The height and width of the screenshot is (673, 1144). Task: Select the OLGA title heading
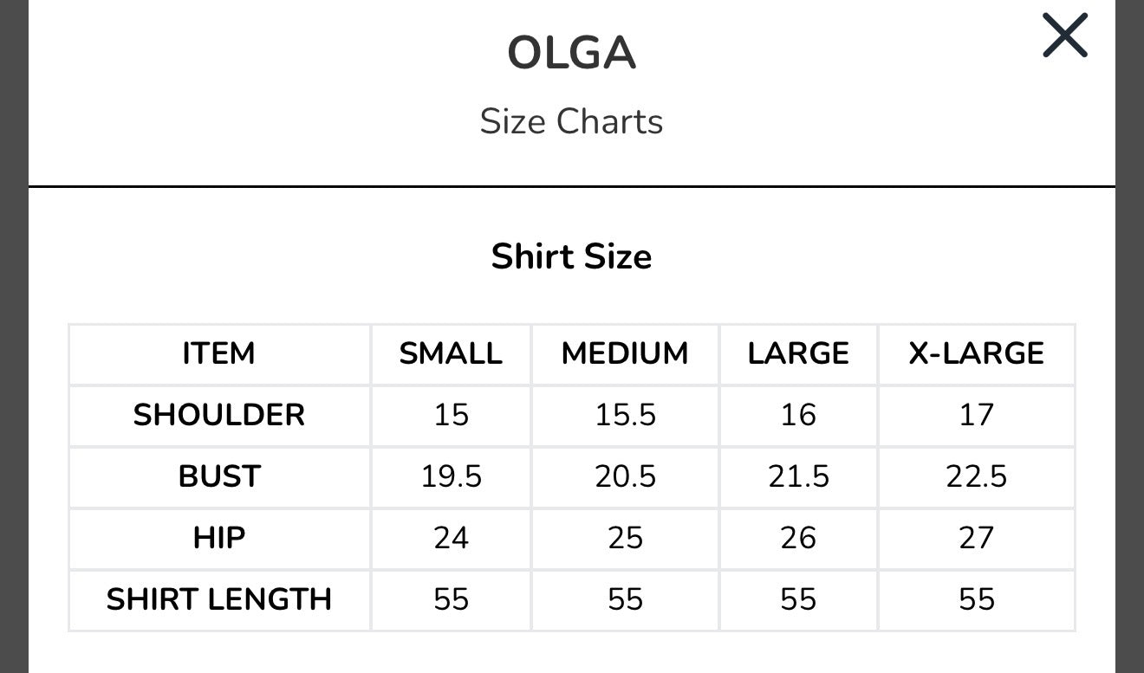coord(572,54)
